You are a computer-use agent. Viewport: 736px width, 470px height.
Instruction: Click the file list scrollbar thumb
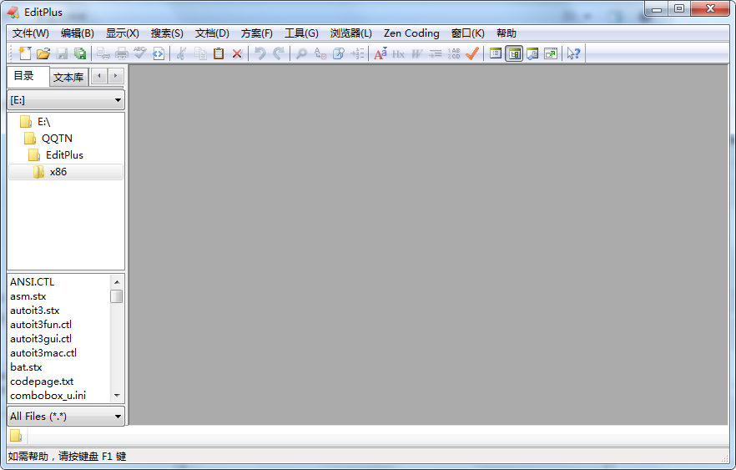pos(117,296)
